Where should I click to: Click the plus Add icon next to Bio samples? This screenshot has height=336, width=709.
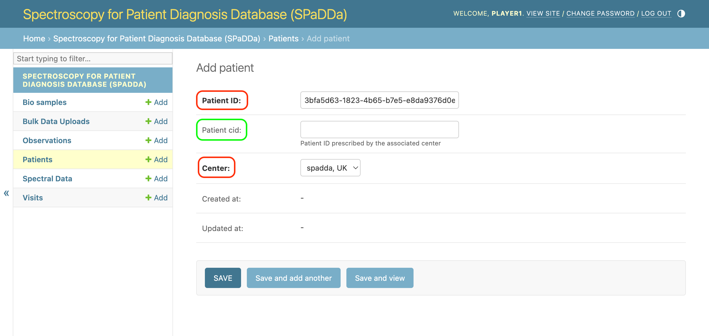(x=156, y=102)
